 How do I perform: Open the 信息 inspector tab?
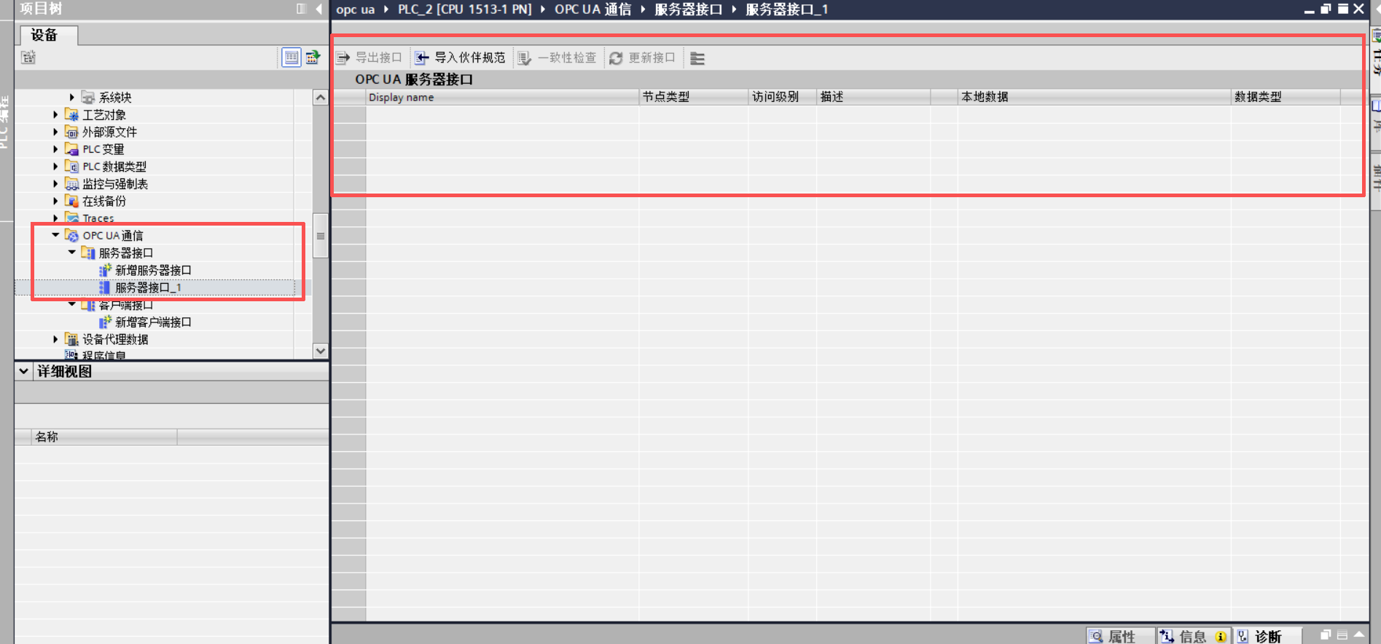(1194, 636)
